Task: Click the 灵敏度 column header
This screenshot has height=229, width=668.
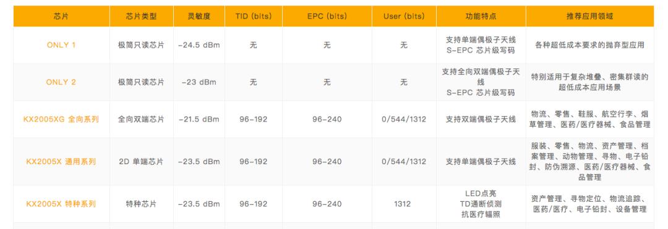Action: (x=199, y=17)
